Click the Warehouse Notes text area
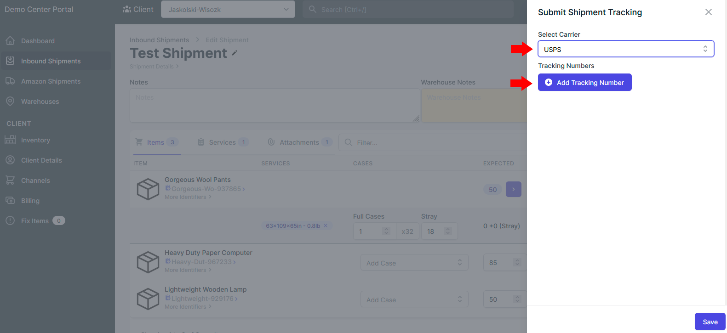The image size is (727, 333). [474, 106]
